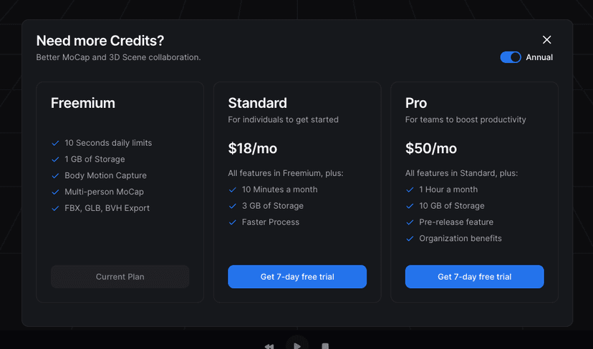Image resolution: width=593 pixels, height=349 pixels.
Task: Click checkmark next to Pre-release feature
Action: 410,222
